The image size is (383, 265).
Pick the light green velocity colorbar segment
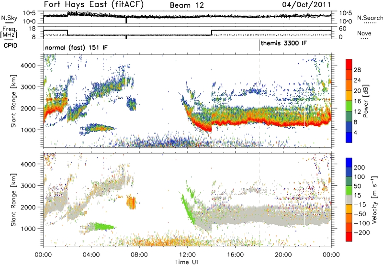tap(349, 190)
